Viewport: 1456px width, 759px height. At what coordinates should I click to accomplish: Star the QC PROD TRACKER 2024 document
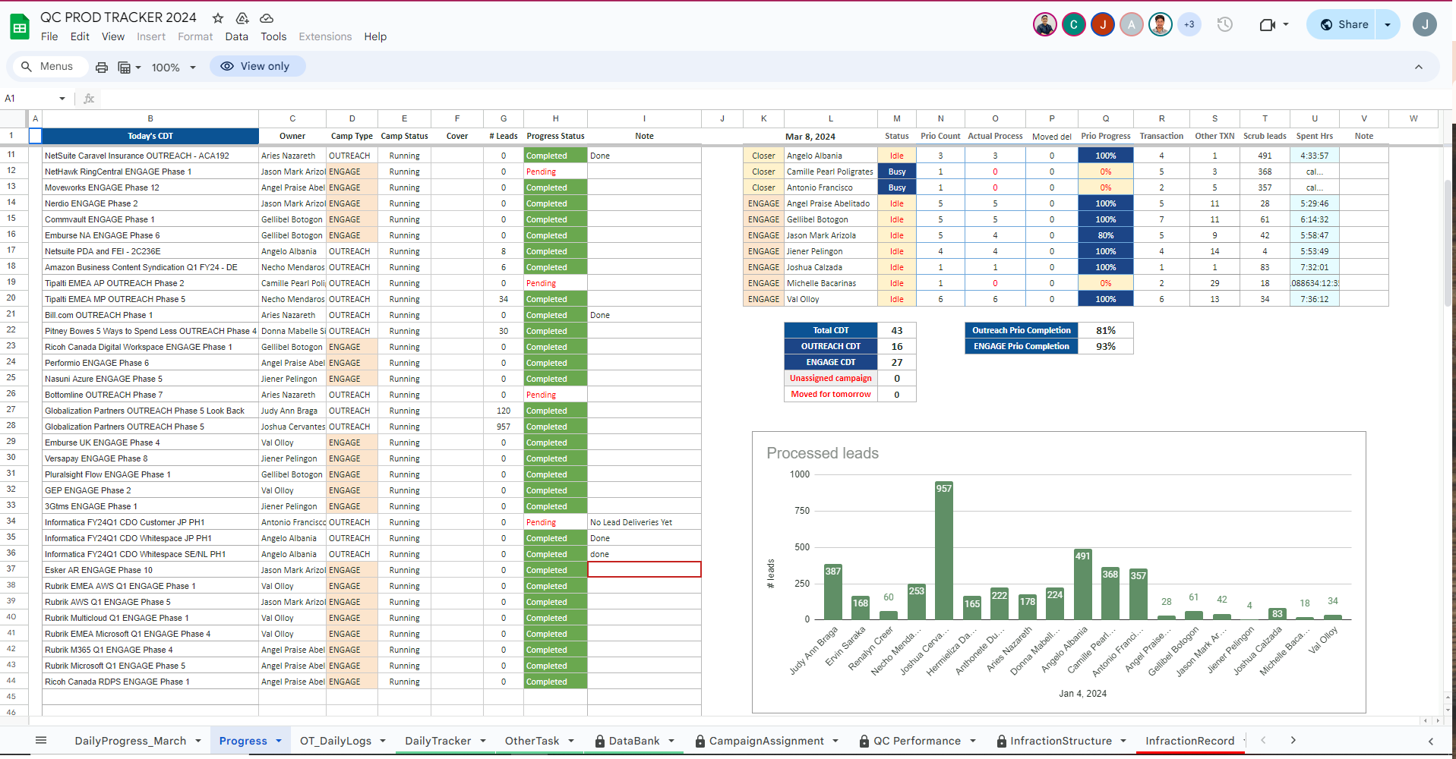point(218,17)
